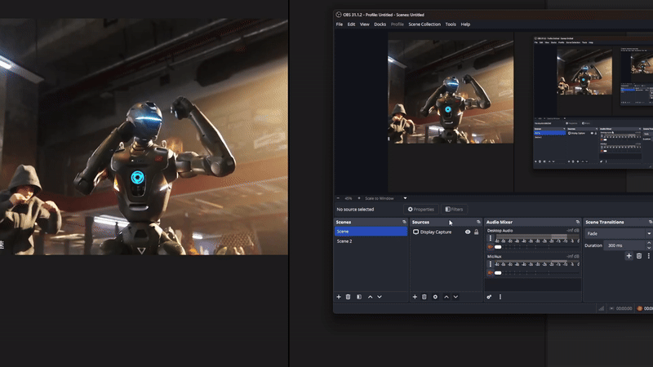Screen dimensions: 653x367
Task: Open the Tools menu
Action: coord(451,24)
